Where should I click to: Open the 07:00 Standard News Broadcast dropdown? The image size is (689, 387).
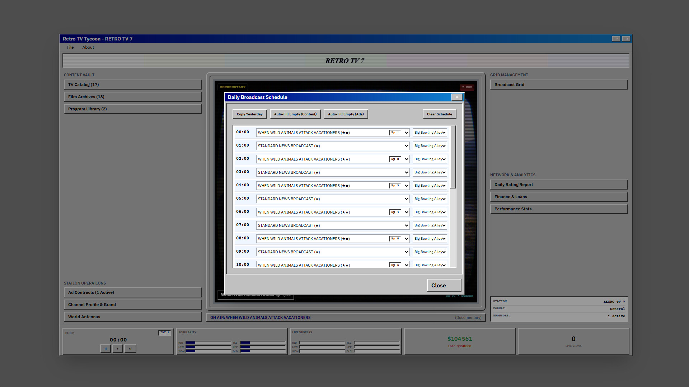[333, 225]
